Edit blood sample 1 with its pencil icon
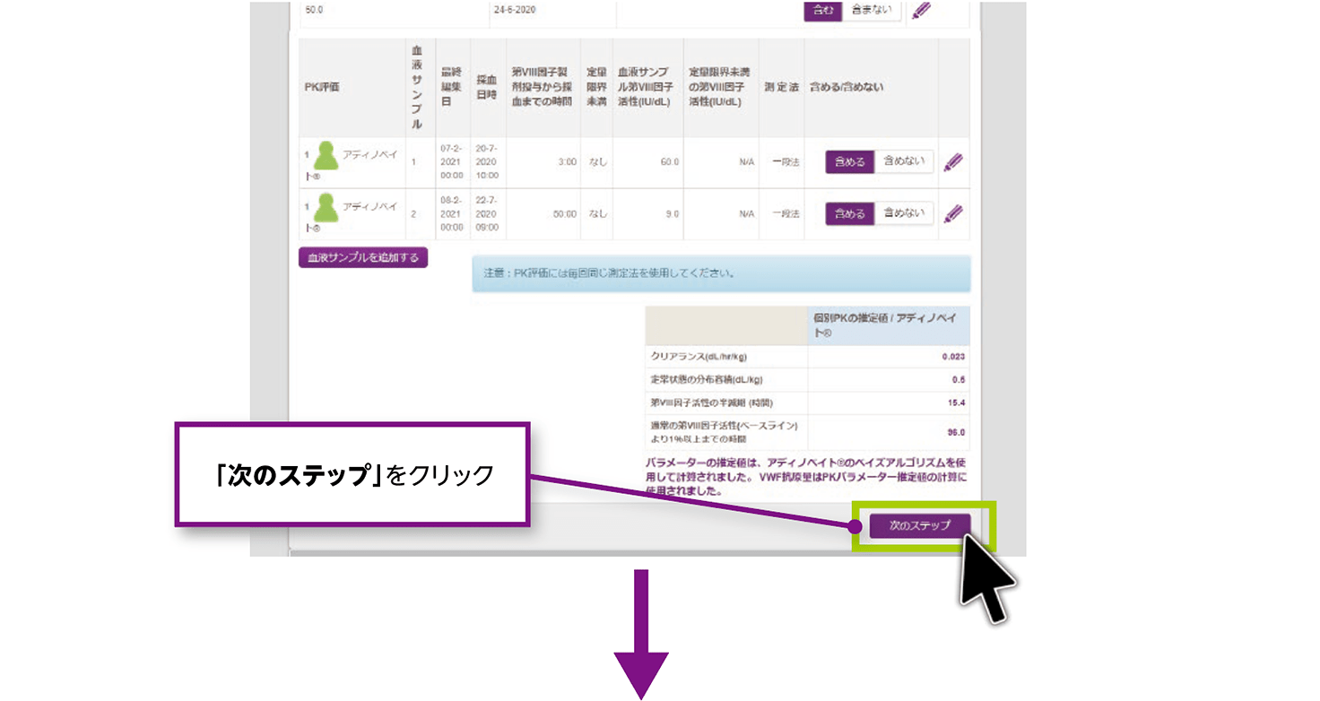The height and width of the screenshot is (701, 1320). (x=954, y=162)
